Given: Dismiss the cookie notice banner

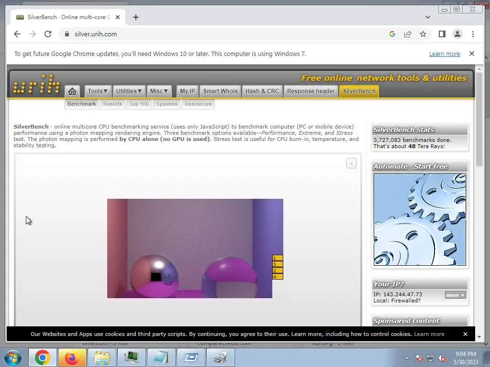Looking at the screenshot, I should 465,334.
